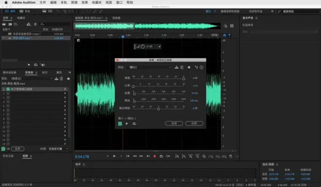The image size is (321, 187).
Task: Play preview in compressor dialog
Action: pyautogui.click(x=127, y=124)
